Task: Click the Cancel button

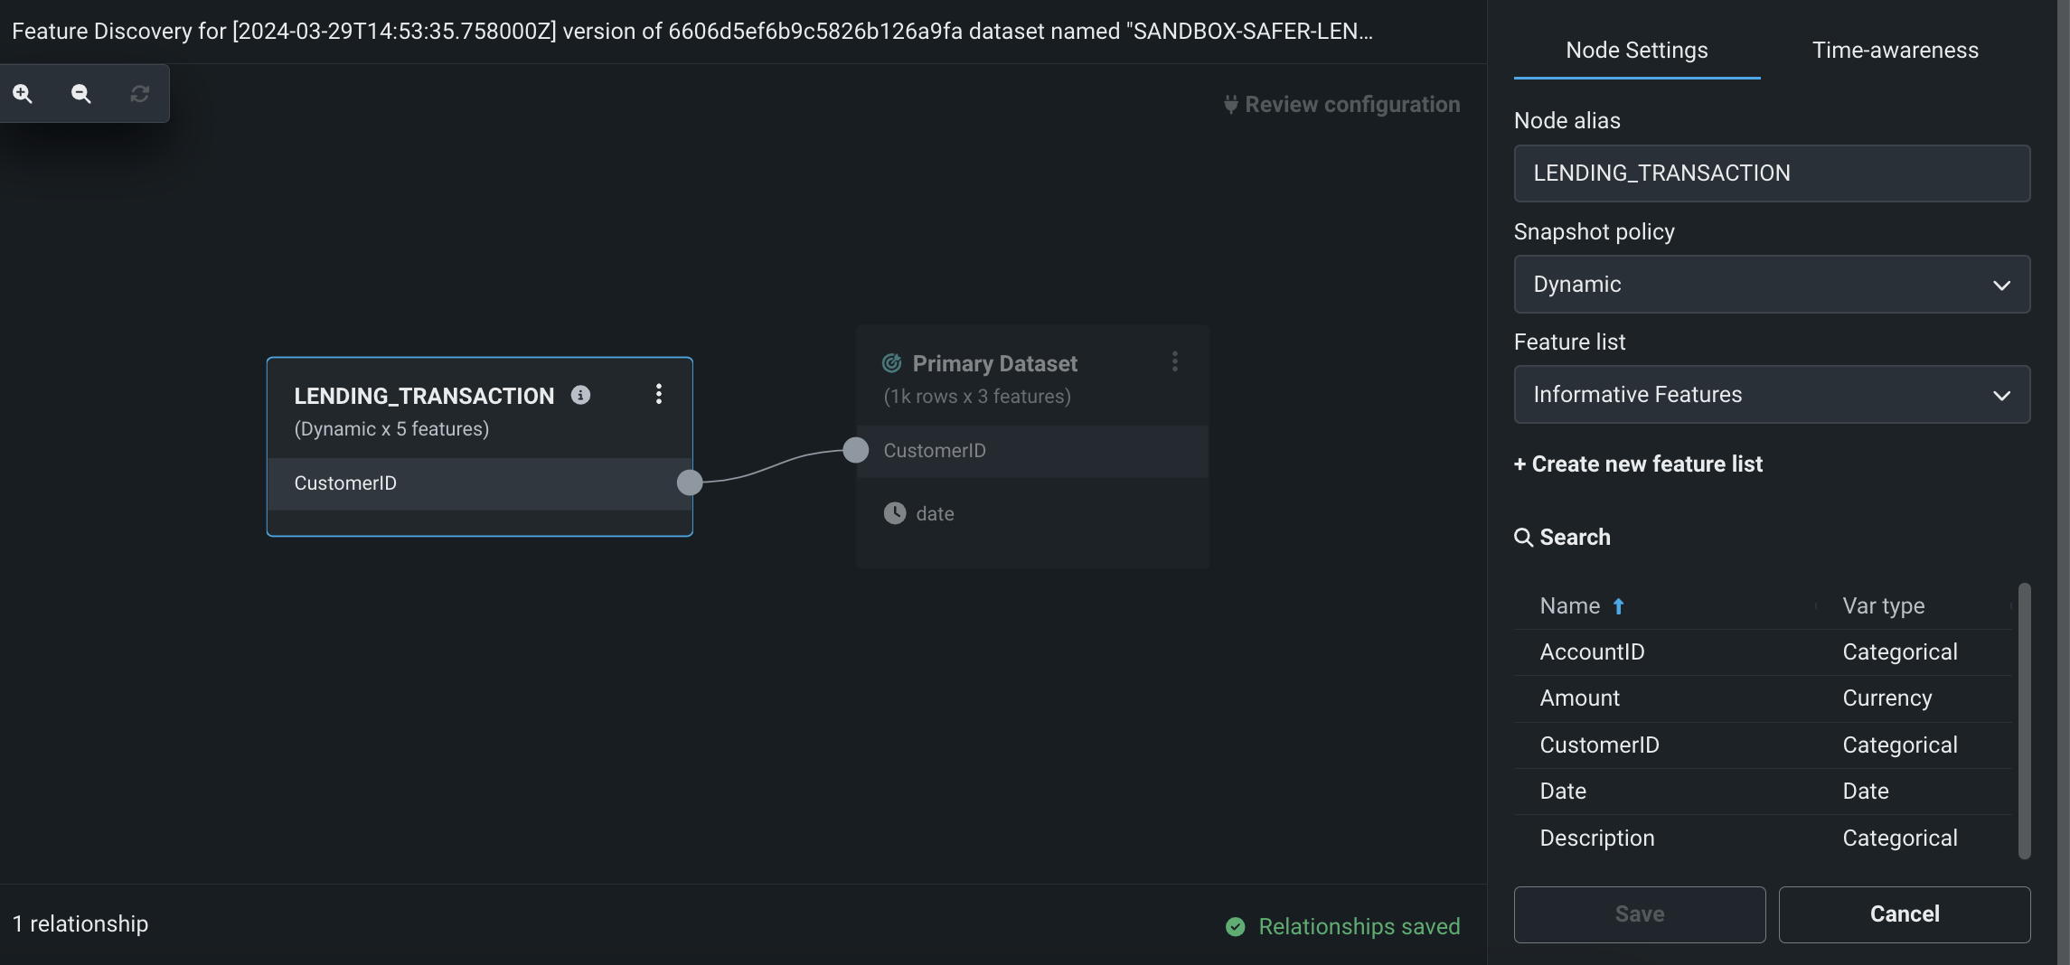Action: [1904, 914]
